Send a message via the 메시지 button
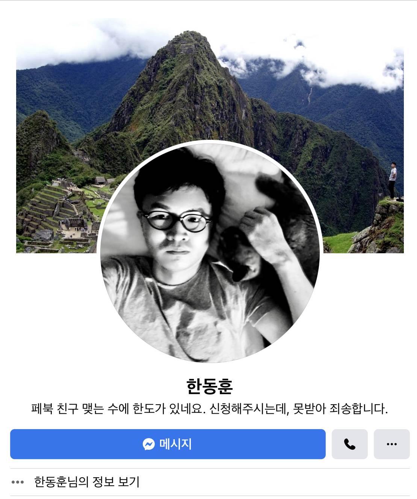 tap(168, 444)
